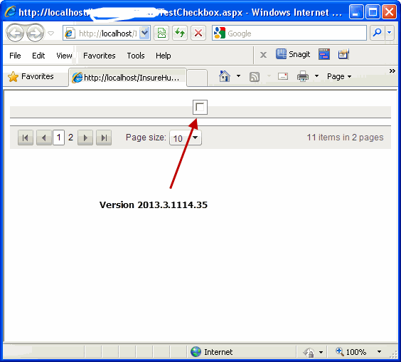
Task: Open the security status dropdown arrow
Action: coord(321,352)
